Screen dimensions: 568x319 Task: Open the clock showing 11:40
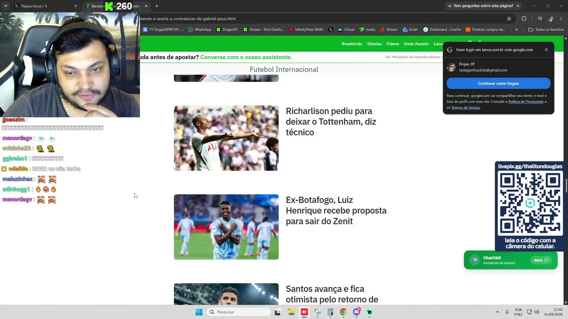pyautogui.click(x=553, y=312)
